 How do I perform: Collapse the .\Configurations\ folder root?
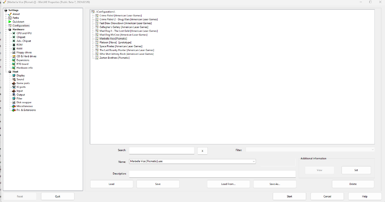point(93,12)
